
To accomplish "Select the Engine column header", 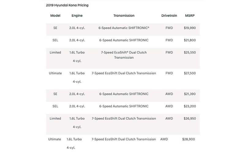I will (x=77, y=16).
